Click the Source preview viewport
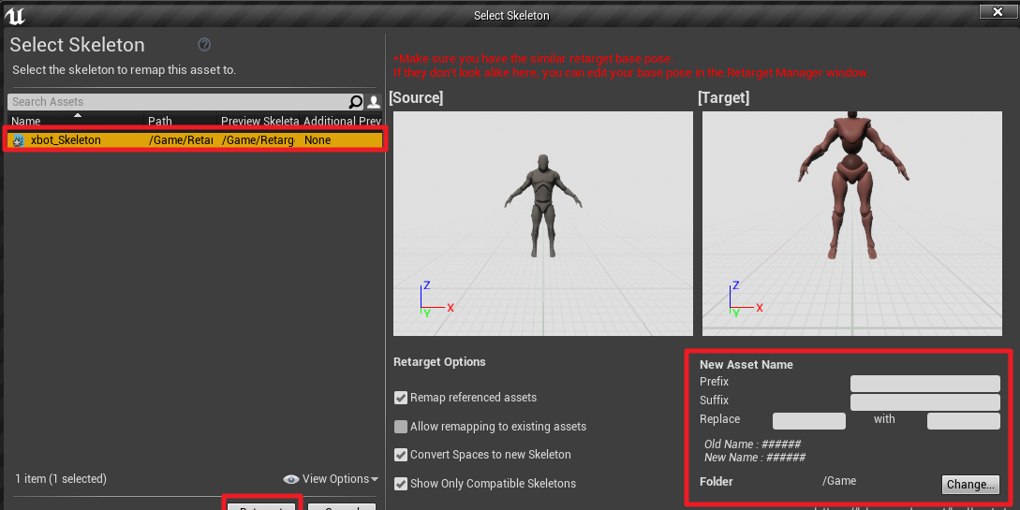 [x=542, y=224]
